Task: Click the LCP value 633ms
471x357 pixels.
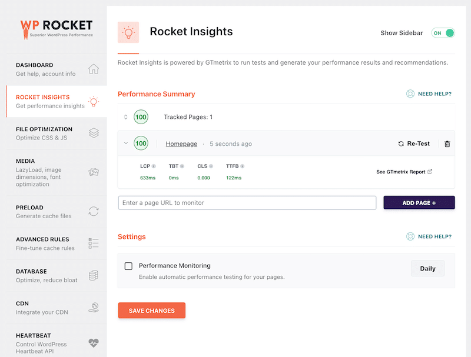Action: 148,178
